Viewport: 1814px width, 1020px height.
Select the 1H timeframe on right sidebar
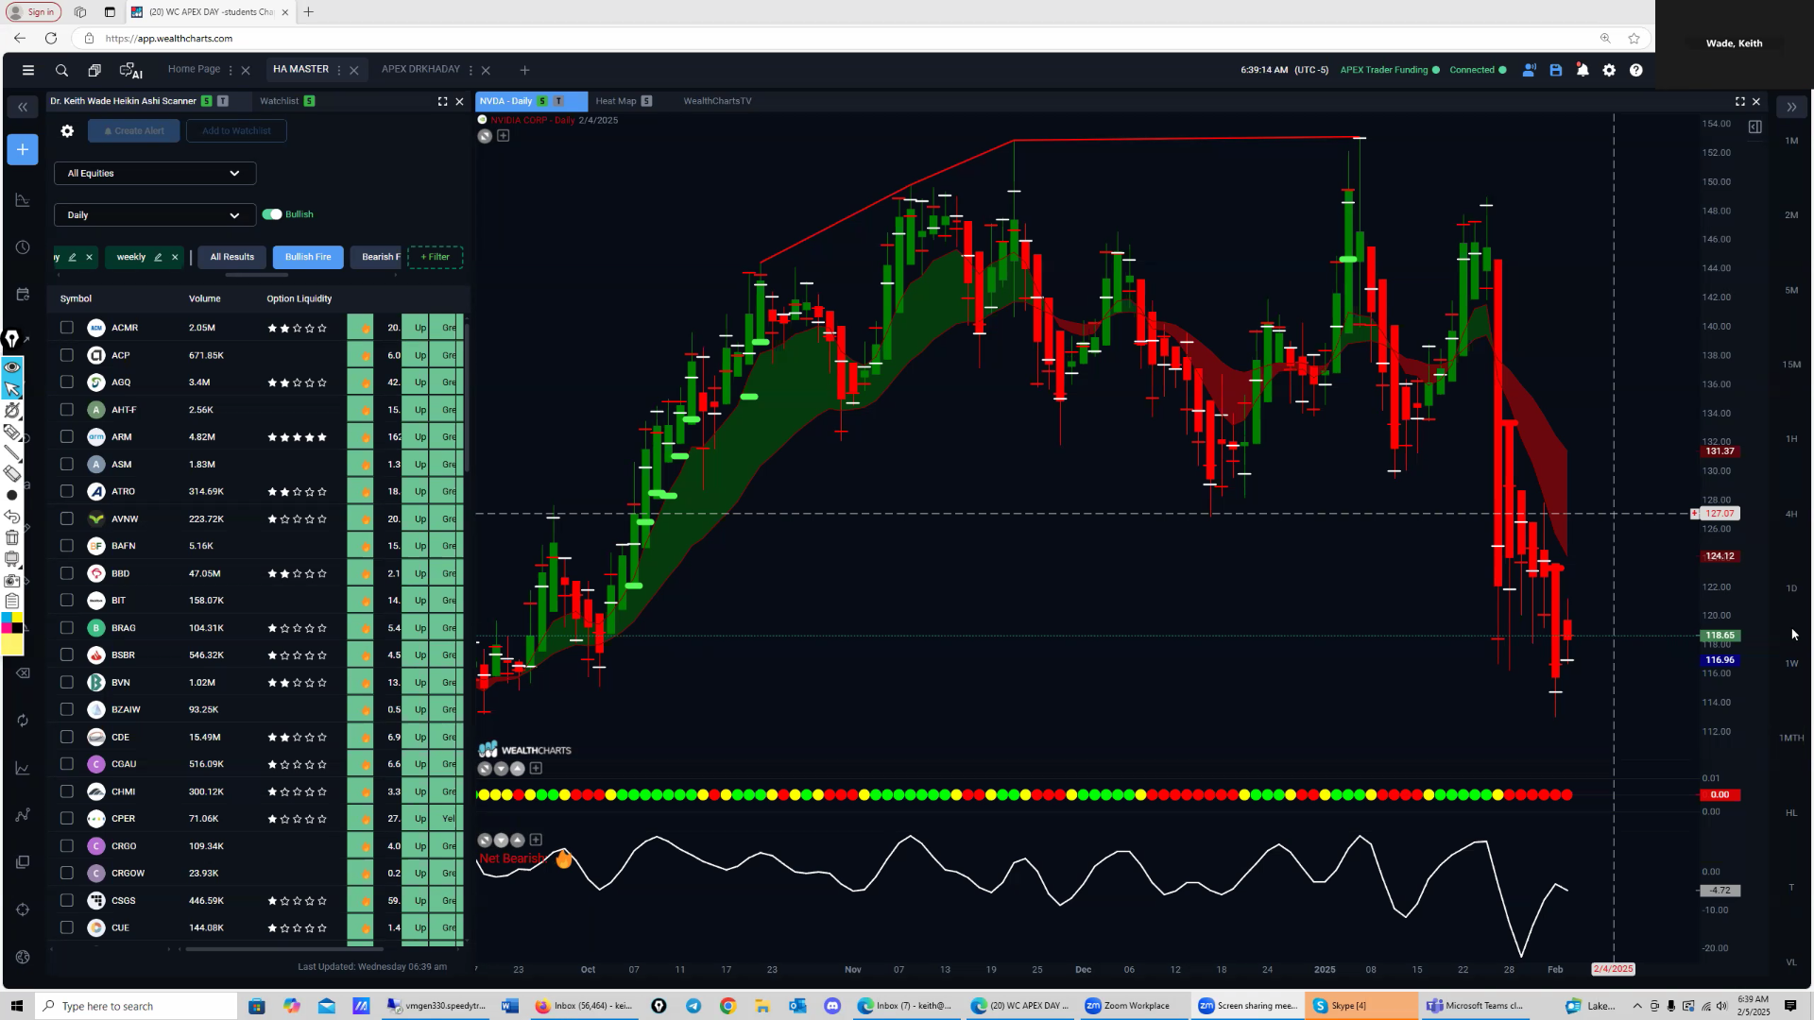tap(1791, 439)
